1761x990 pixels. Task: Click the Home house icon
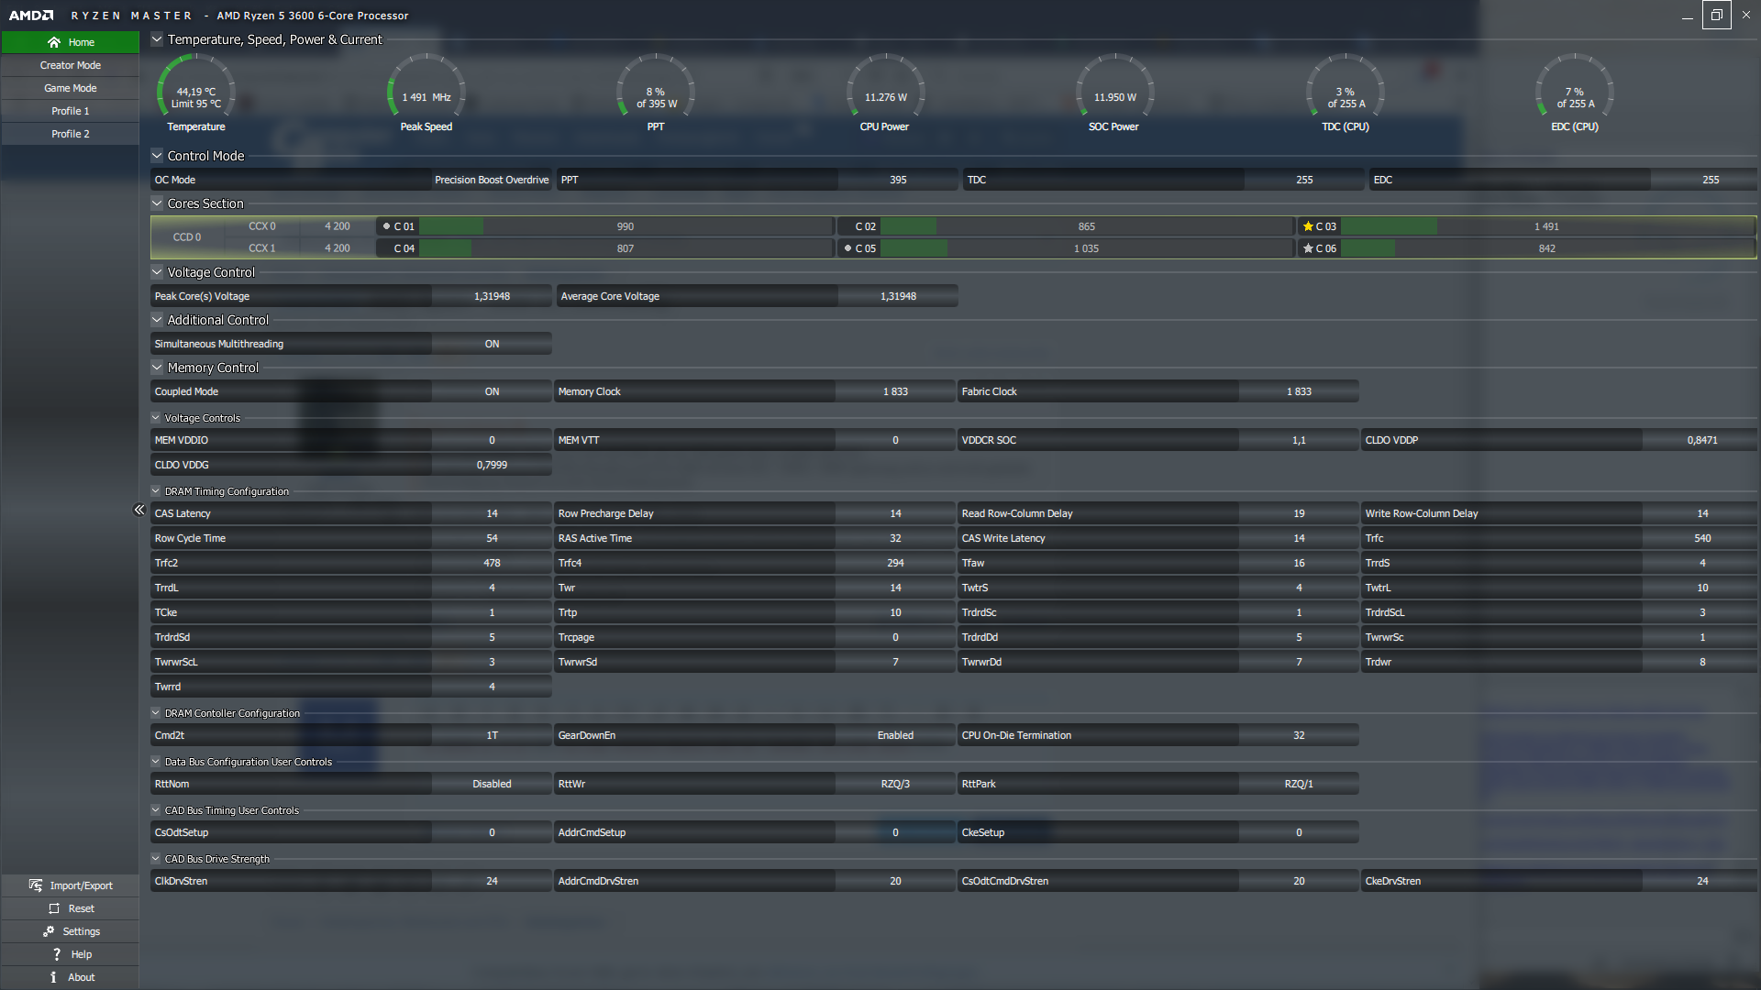[x=54, y=42]
